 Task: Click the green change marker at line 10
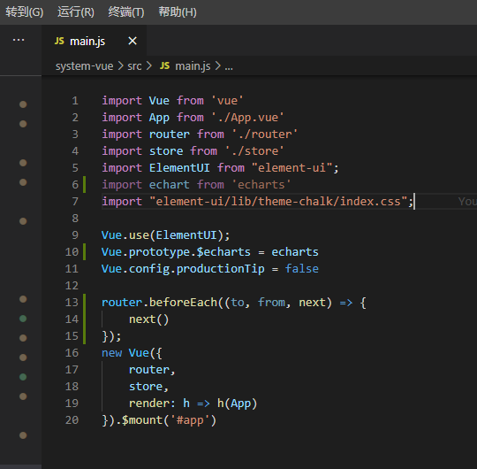point(84,251)
